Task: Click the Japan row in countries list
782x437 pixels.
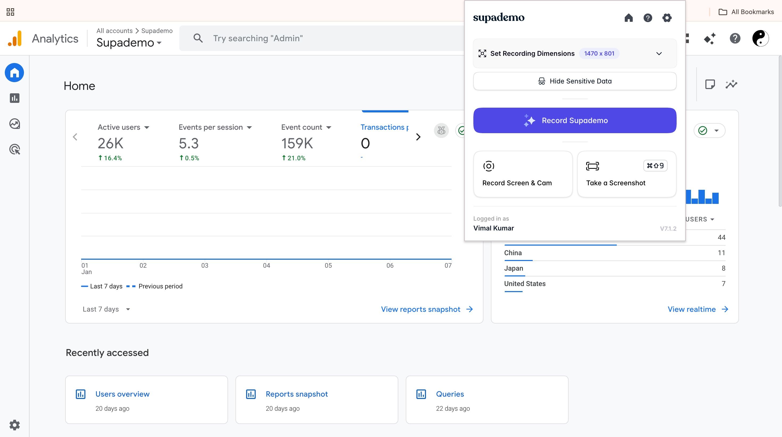Action: tap(615, 268)
